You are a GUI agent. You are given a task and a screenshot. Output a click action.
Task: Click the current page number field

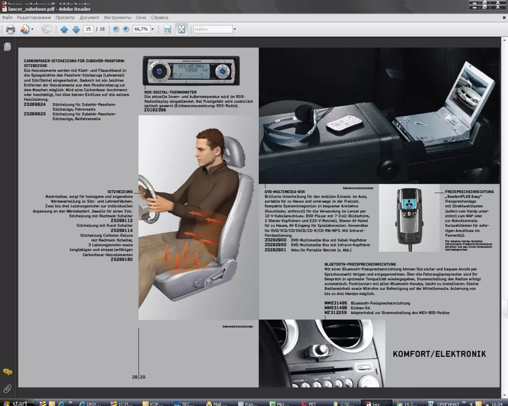(x=89, y=29)
